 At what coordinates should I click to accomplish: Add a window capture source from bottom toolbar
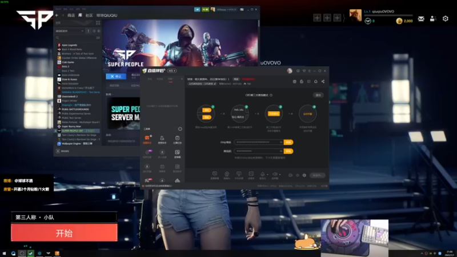point(215,175)
